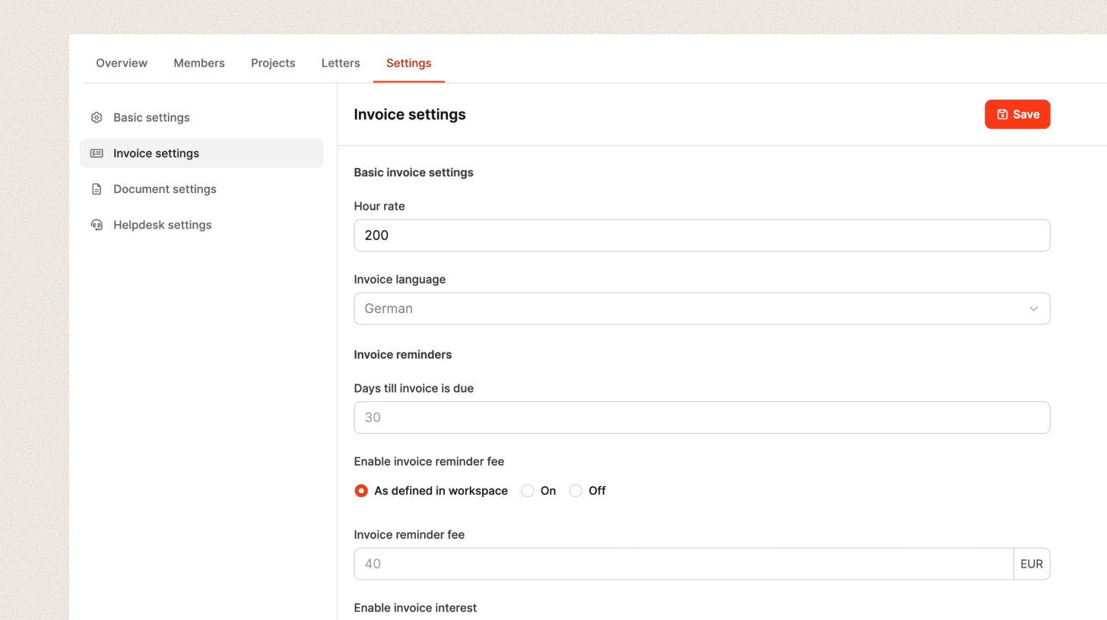Open Document settings in the sidebar
The width and height of the screenshot is (1107, 620).
point(165,189)
